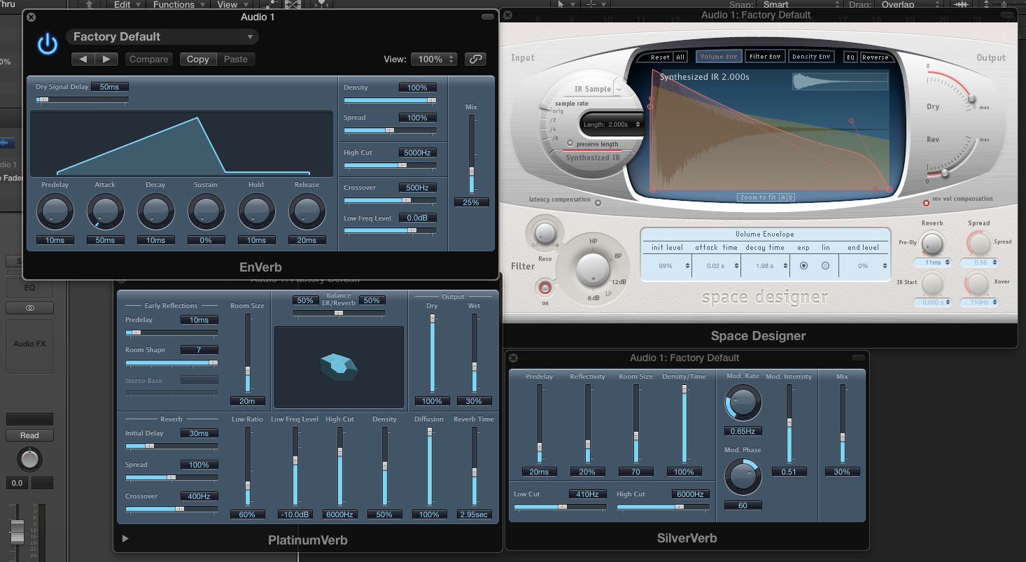Image resolution: width=1026 pixels, height=562 pixels.
Task: Click the Space Designer Pre-Dly knob
Action: [x=931, y=243]
